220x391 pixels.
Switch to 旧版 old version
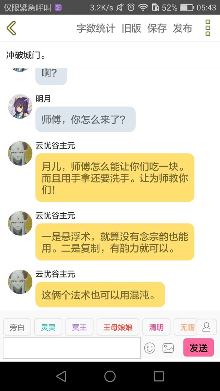(131, 28)
